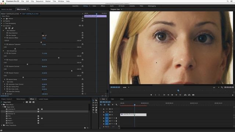This screenshot has width=235, height=132.
Task: Reset the Skin Smooth parameter
Action: click(x=82, y=53)
